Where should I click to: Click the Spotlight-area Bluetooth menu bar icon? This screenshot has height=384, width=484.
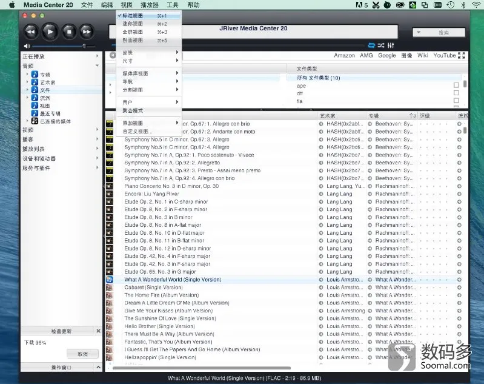[463, 5]
